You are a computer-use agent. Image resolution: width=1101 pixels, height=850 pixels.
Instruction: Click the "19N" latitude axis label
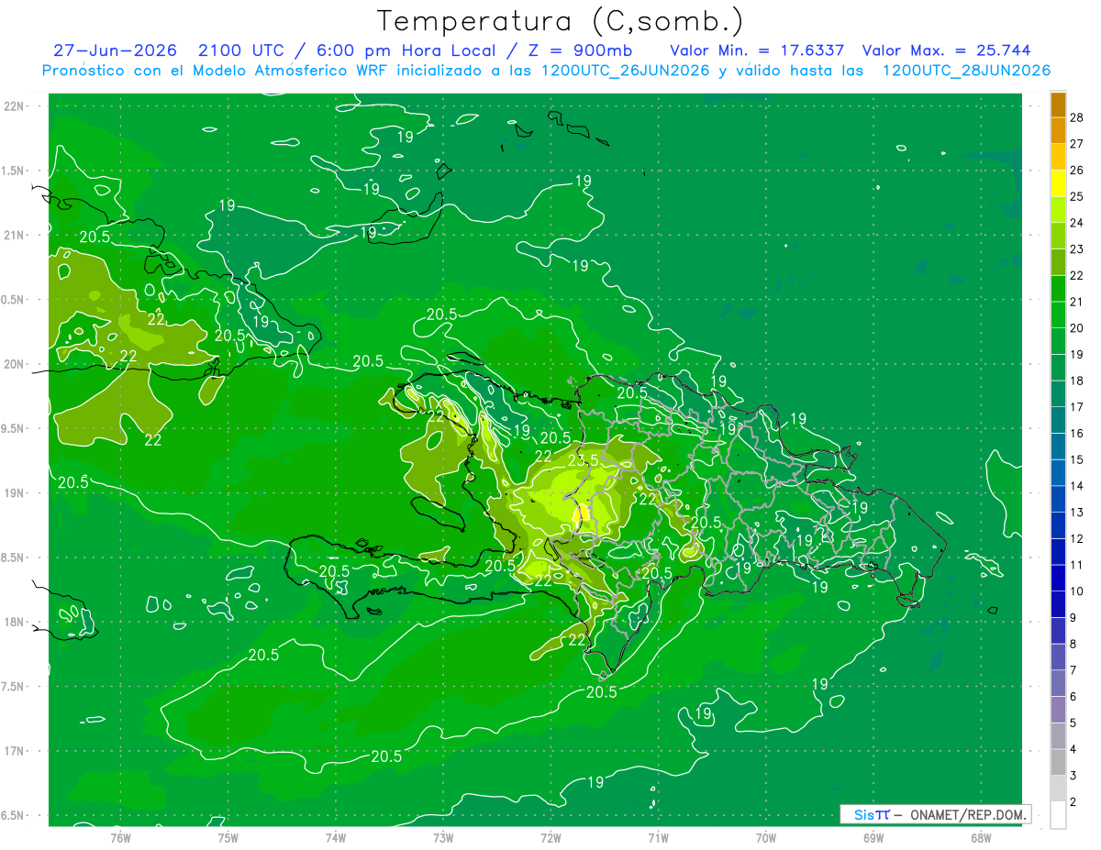pos(14,493)
